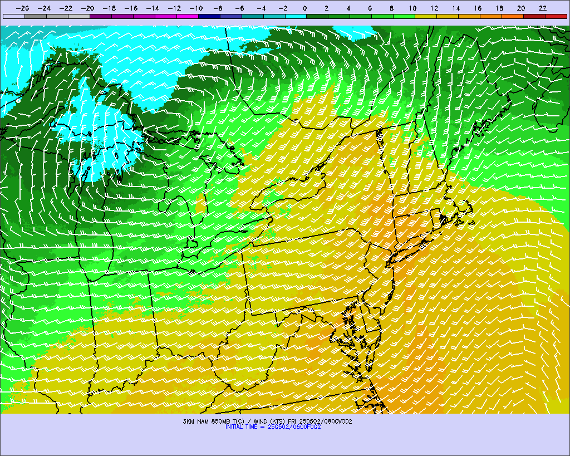The image size is (570, 456).
Task: Click the orange swatch between 18 and 20
Action: tap(513, 16)
